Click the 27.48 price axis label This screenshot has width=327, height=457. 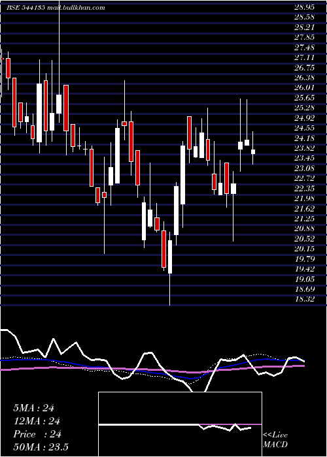point(304,48)
